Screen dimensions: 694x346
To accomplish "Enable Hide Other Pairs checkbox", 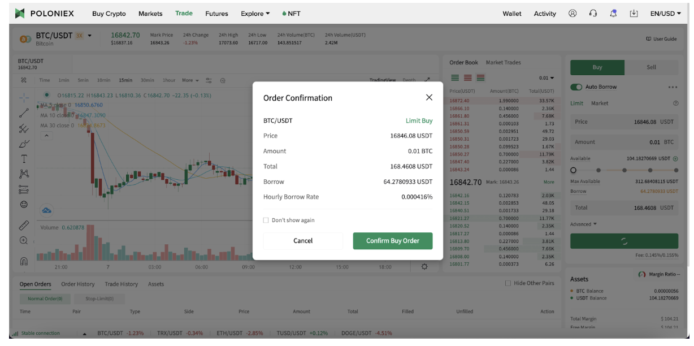I will (x=508, y=283).
